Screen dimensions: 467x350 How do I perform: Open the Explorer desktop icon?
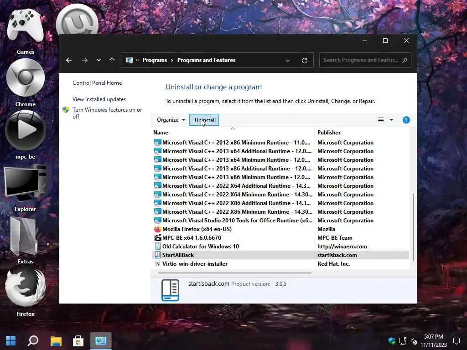pos(26,188)
